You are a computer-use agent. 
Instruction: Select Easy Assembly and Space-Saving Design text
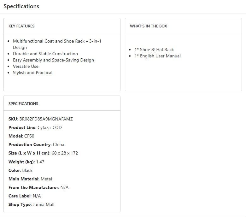(53, 60)
